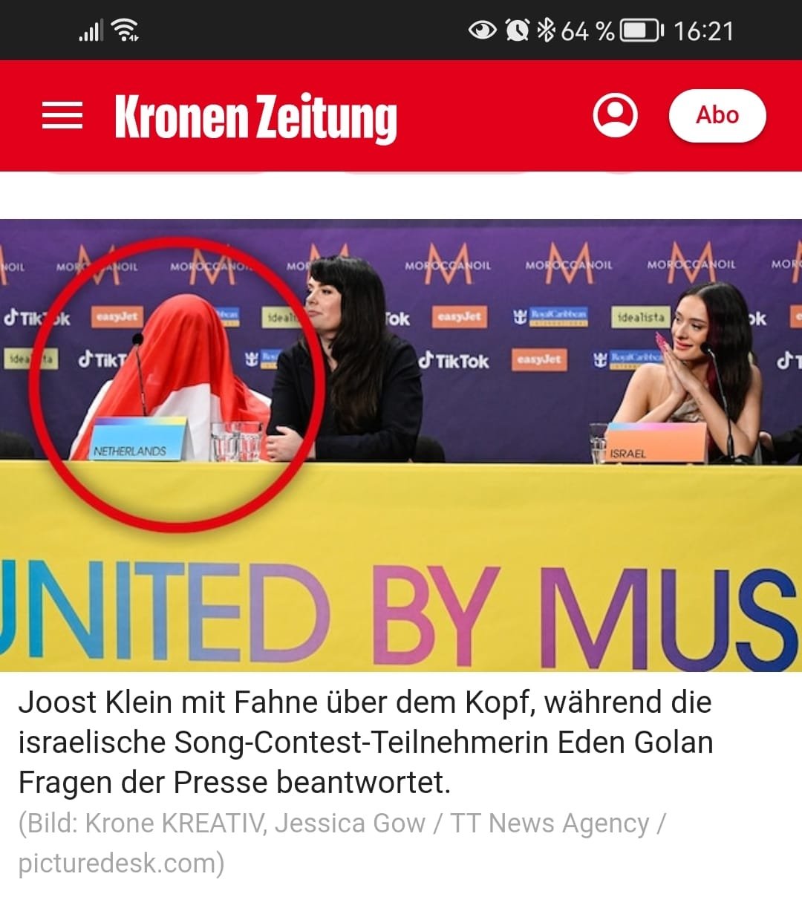This screenshot has height=897, width=802.
Task: Tap the alarm clock status icon
Action: point(518,30)
